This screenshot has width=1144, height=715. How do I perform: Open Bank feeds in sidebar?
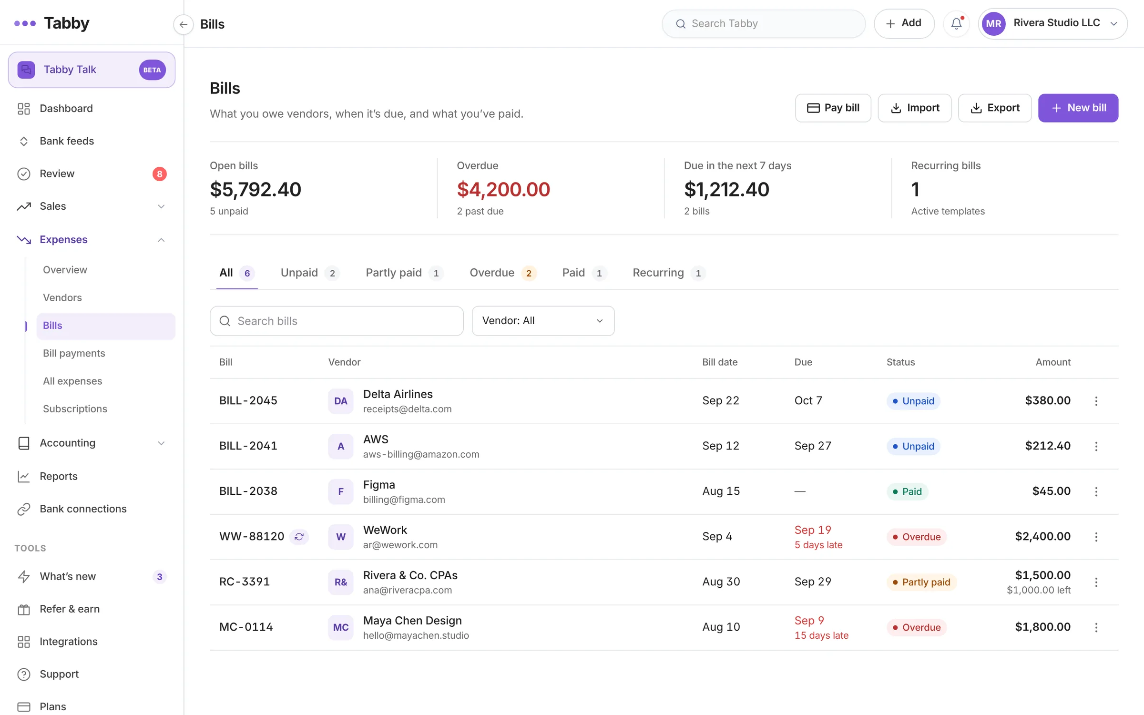coord(92,141)
